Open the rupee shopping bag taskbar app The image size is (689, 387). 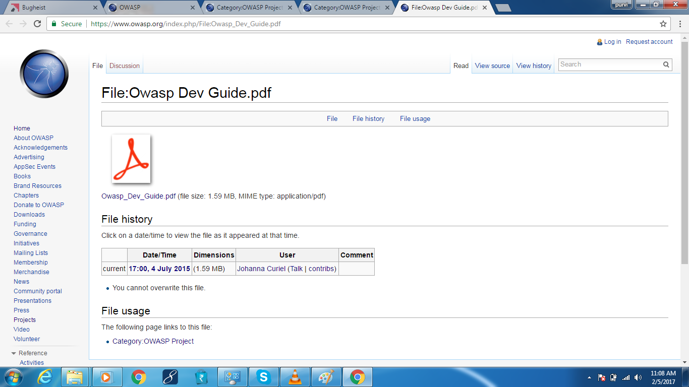pyautogui.click(x=201, y=377)
